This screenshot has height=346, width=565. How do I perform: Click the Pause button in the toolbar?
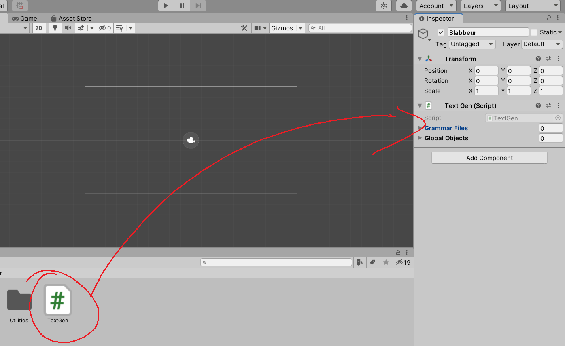(182, 6)
